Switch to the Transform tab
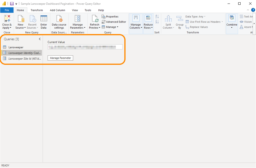 37,10
